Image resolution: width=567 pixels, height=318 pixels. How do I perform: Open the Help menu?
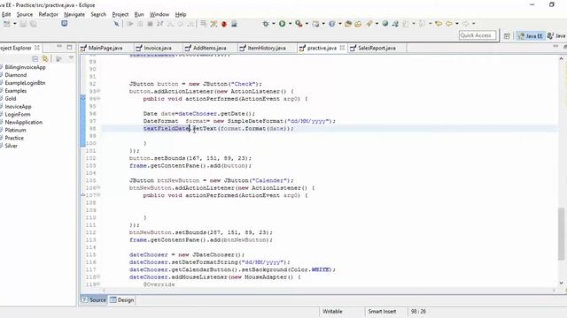click(x=181, y=14)
